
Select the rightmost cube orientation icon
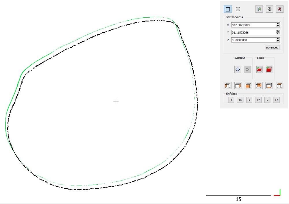point(279,86)
